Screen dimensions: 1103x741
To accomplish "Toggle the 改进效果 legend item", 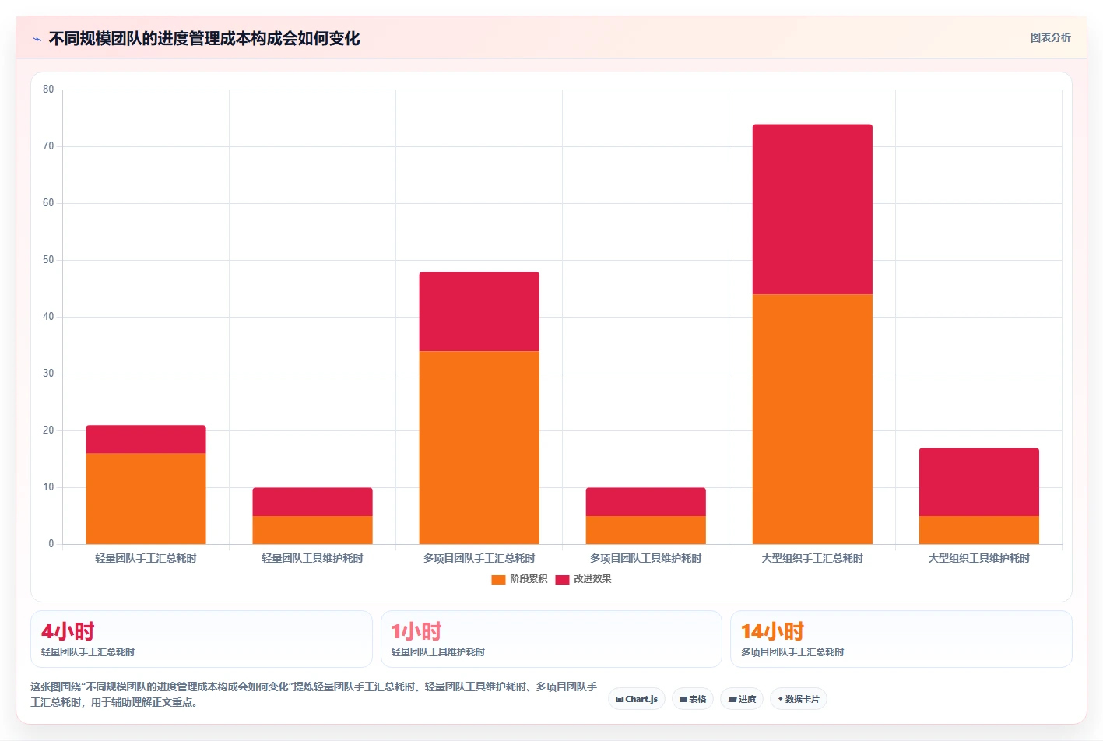I will 583,579.
